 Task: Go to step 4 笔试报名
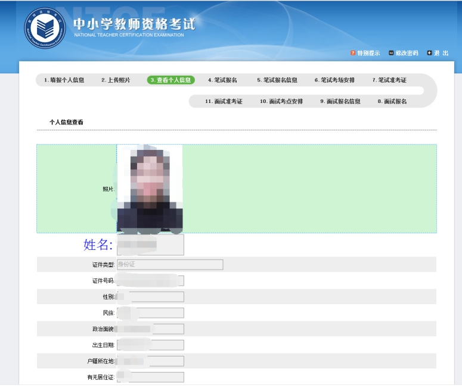point(222,80)
